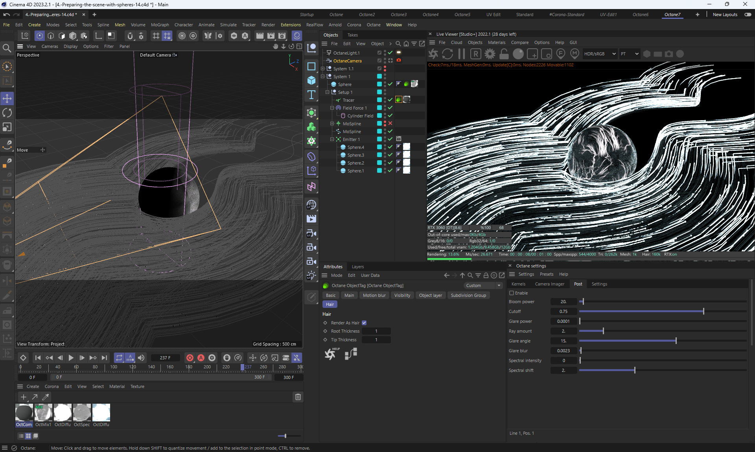Enable the Post processing checkbox

[x=512, y=293]
